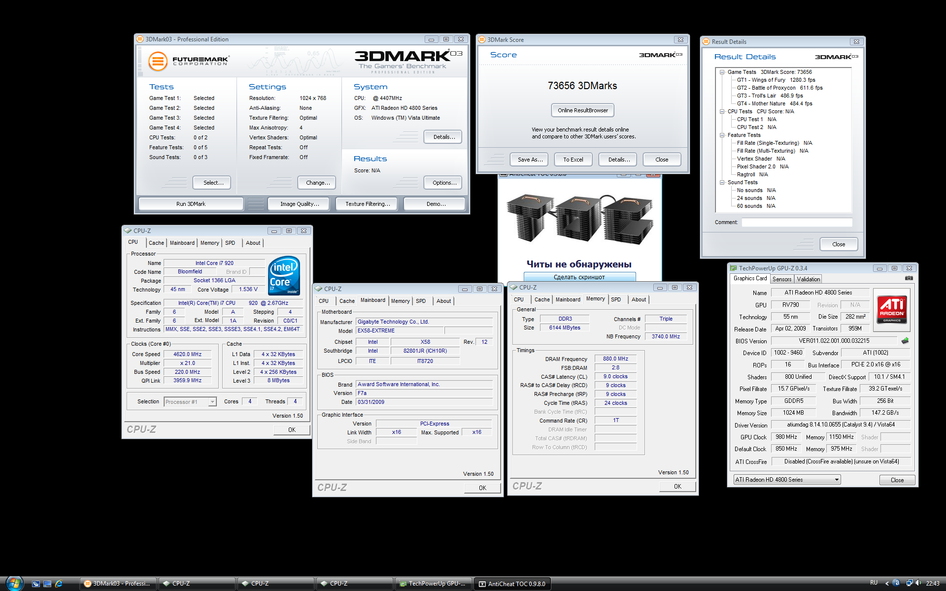Click OK in CPU-Z Memory window
The image size is (946, 591).
677,487
